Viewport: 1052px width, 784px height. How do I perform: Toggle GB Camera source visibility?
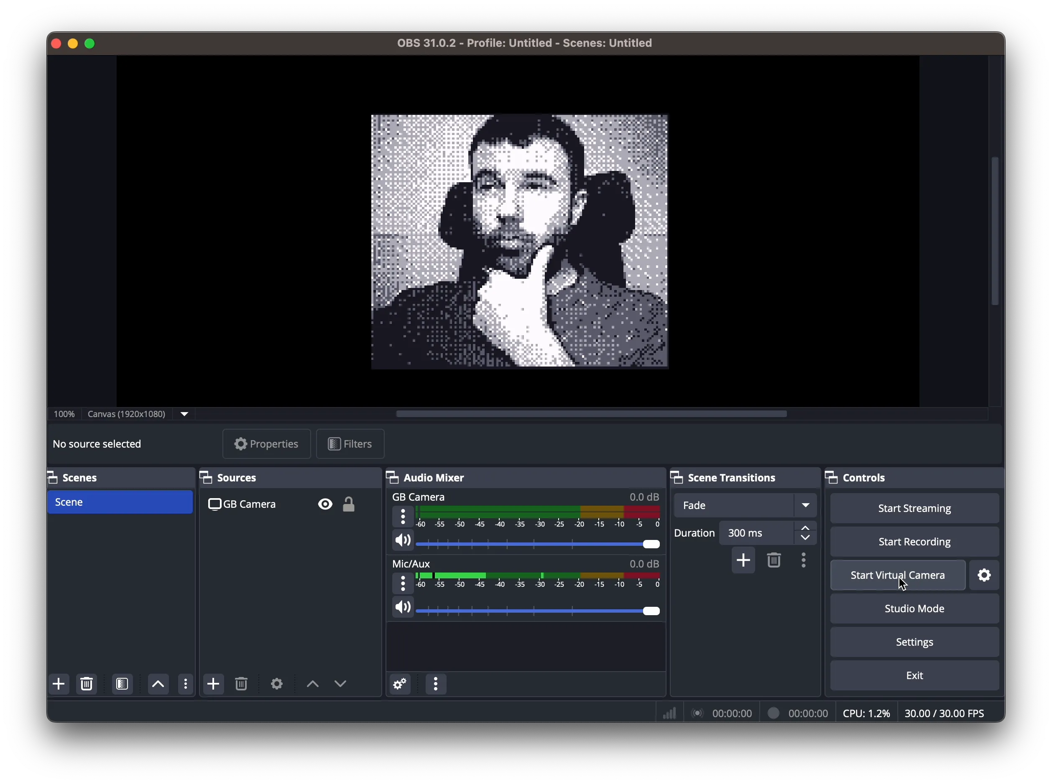pos(325,504)
